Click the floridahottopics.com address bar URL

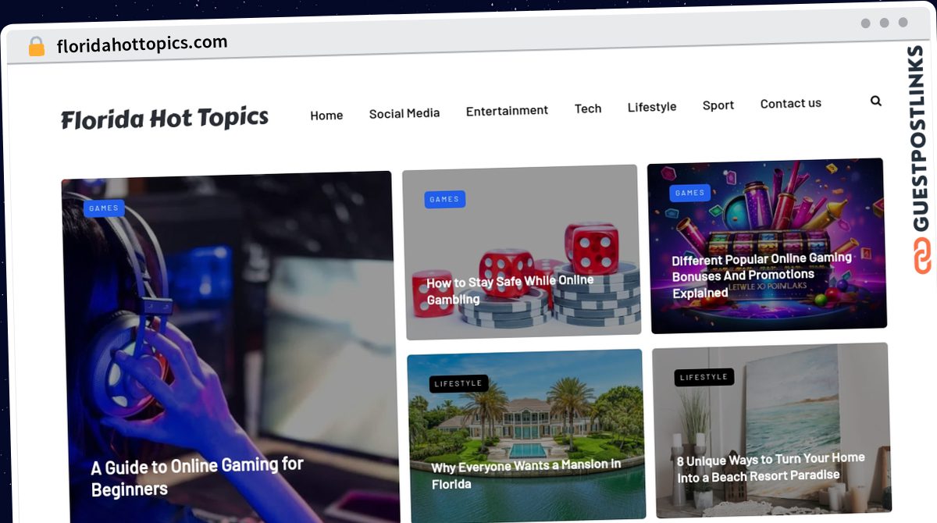(x=142, y=44)
